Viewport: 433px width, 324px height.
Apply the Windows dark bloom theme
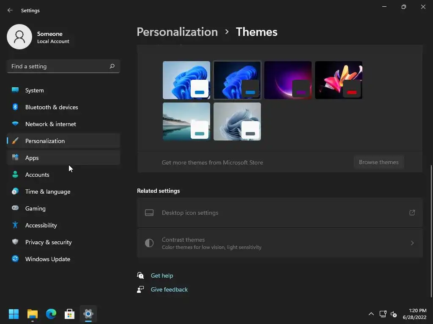(237, 80)
